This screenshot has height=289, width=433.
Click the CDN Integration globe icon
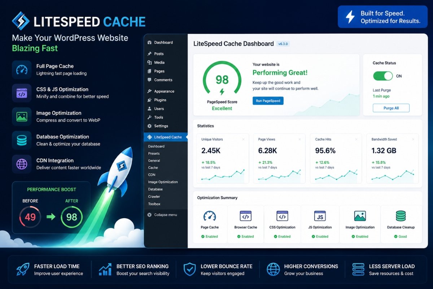(x=22, y=164)
